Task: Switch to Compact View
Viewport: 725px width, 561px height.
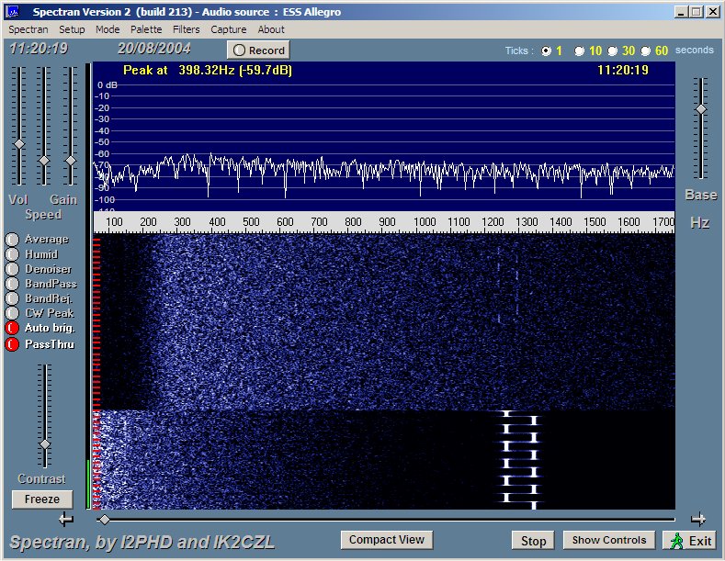Action: pos(387,540)
